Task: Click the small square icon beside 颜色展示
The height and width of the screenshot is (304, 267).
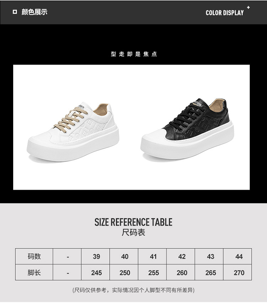Action: (15, 12)
